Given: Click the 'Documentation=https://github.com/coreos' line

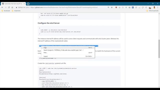Looking at the screenshot, I should [53, 74].
